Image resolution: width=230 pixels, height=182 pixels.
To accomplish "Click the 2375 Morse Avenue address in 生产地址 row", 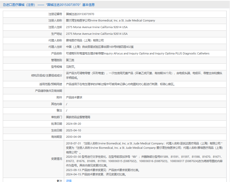I will 97,34.
